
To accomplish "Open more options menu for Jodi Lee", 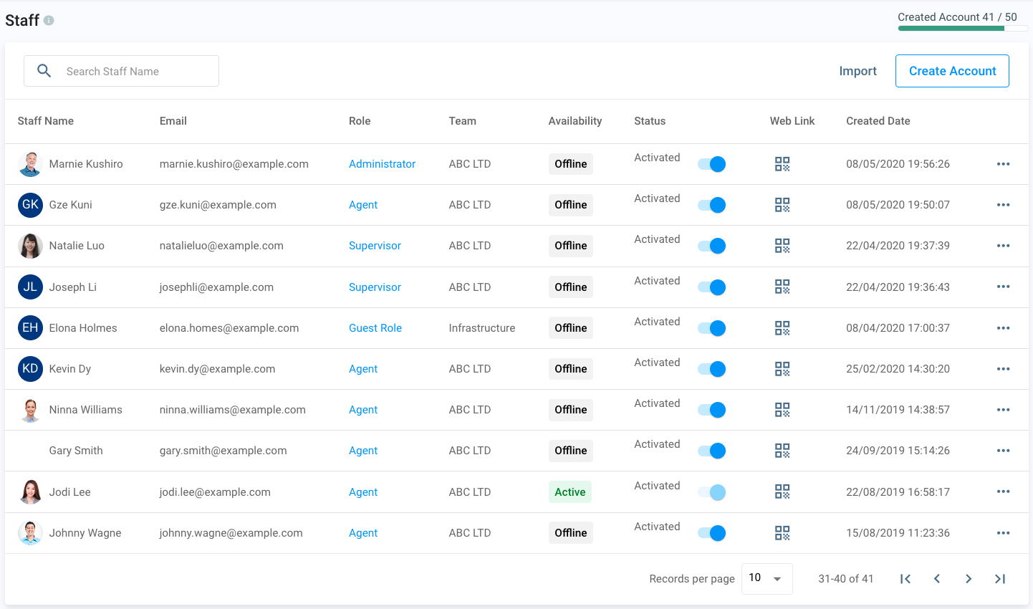I will [x=1003, y=491].
